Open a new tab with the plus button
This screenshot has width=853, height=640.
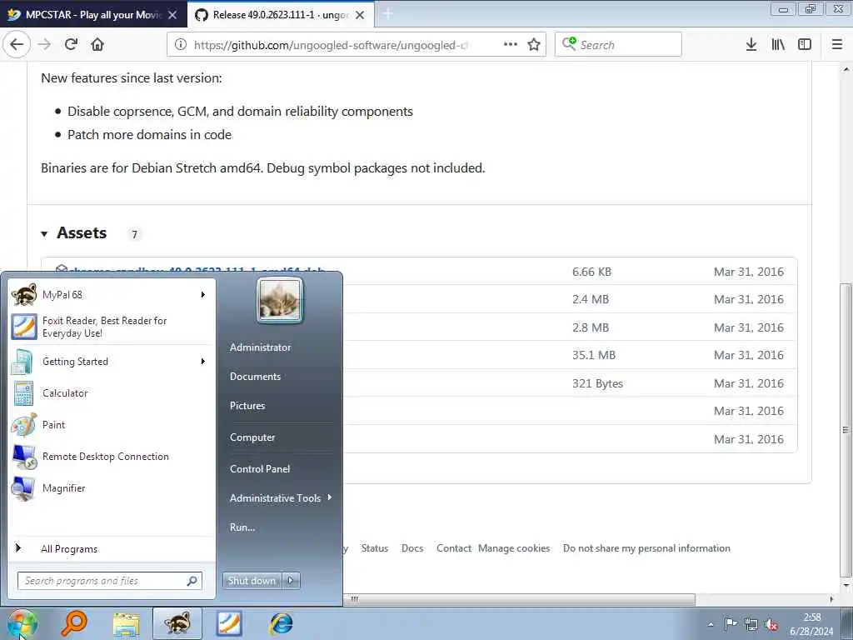click(x=388, y=15)
